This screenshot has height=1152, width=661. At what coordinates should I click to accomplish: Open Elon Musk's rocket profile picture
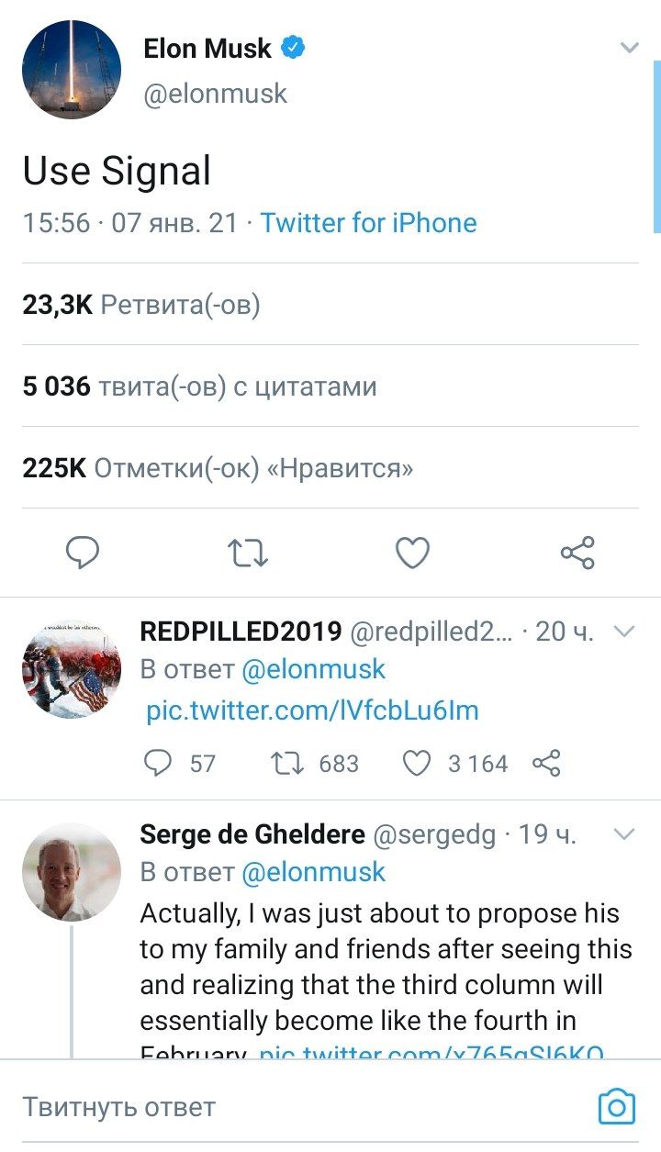click(72, 70)
